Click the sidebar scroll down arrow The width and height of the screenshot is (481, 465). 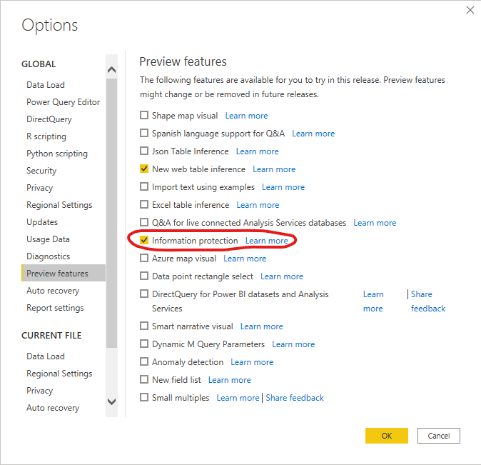(111, 401)
